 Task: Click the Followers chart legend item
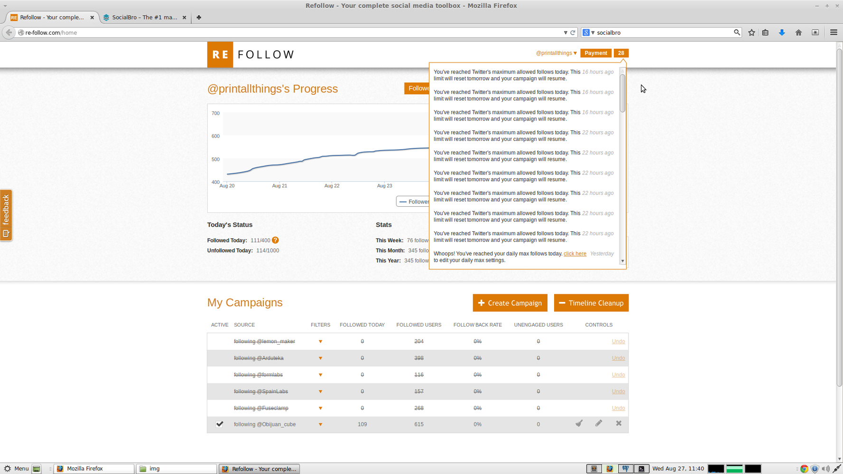414,202
